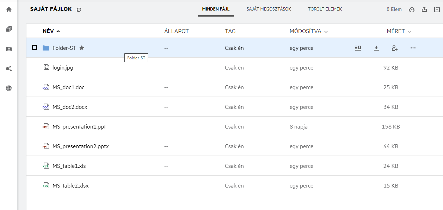This screenshot has height=210, width=443.
Task: Open the MS_presentation1.ppt file
Action: coord(79,127)
